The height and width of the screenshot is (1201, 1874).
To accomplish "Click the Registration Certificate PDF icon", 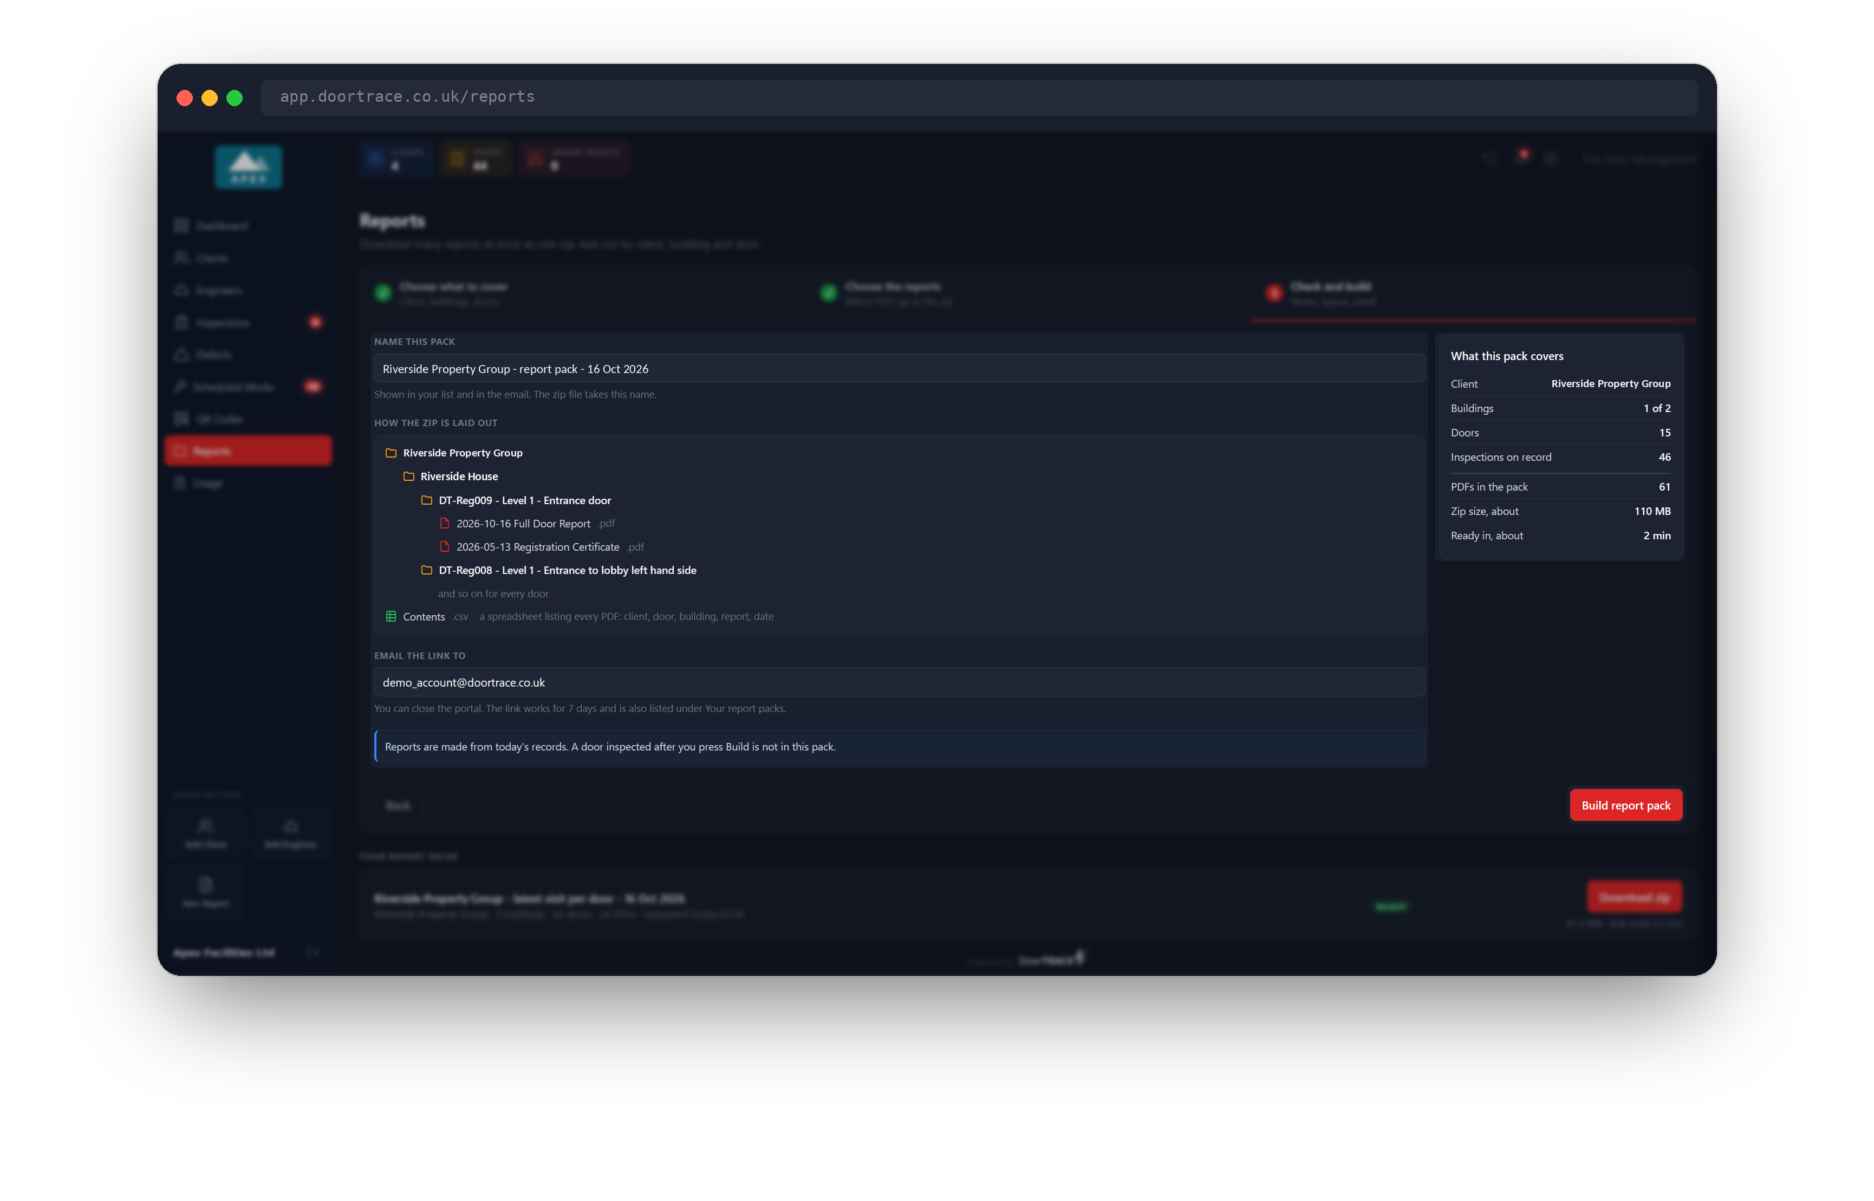I will 445,547.
